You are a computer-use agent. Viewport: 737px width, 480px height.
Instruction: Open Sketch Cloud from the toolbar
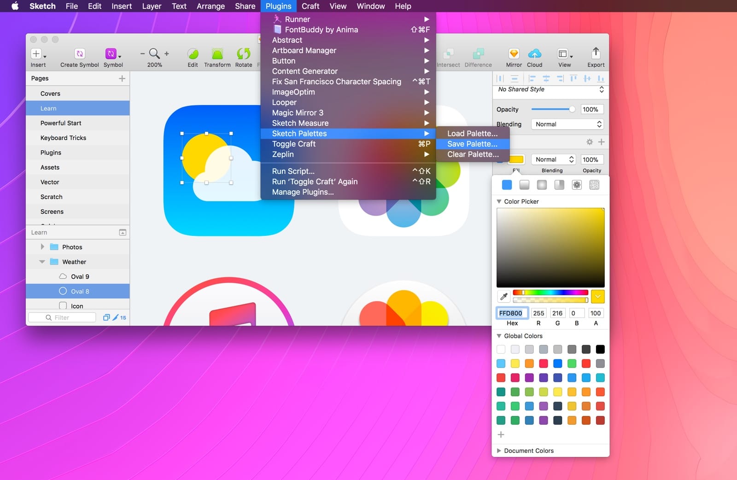point(534,54)
